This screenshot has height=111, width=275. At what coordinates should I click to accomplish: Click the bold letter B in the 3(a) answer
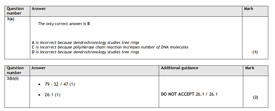click(x=89, y=24)
